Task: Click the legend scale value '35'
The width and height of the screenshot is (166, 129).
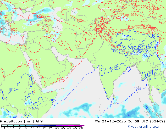Action: click(x=63, y=128)
